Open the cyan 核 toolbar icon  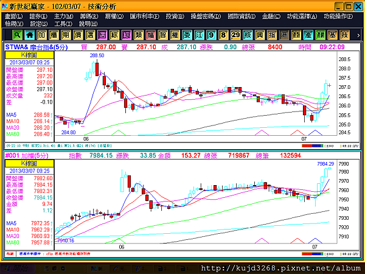[x=248, y=35]
